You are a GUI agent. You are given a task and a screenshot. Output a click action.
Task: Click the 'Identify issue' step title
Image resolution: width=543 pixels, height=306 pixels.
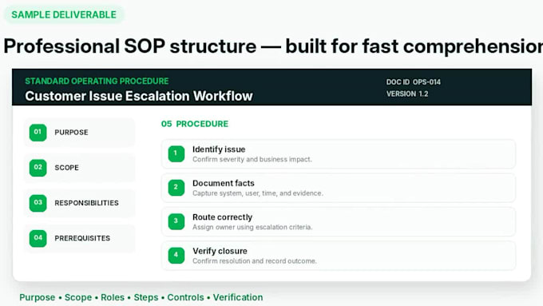click(x=219, y=149)
